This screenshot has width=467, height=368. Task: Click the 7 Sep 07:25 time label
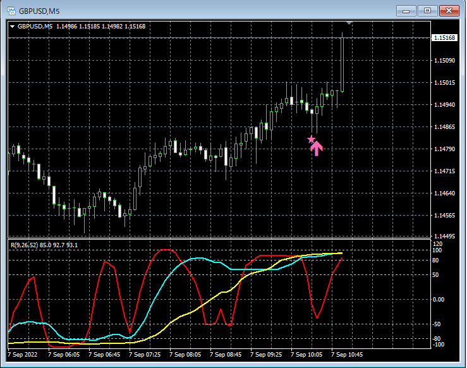[x=145, y=355]
